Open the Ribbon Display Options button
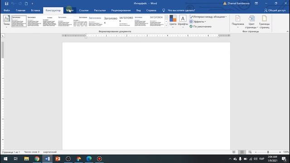This screenshot has width=290, height=163. pyautogui.click(x=256, y=3)
